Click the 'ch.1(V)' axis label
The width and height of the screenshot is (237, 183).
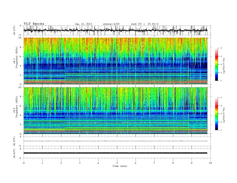point(14,30)
